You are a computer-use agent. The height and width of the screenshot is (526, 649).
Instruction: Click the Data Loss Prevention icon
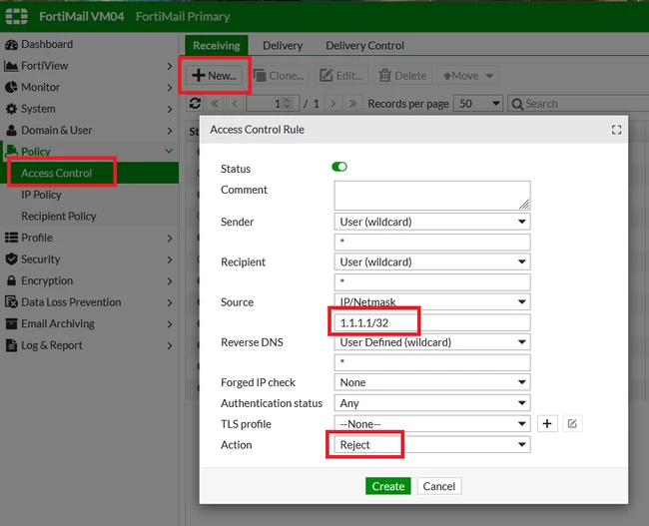(11, 302)
